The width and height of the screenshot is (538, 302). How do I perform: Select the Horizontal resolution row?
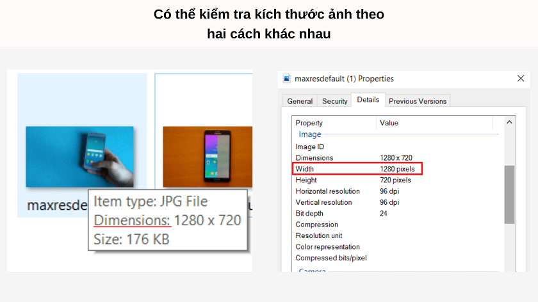pyautogui.click(x=357, y=191)
